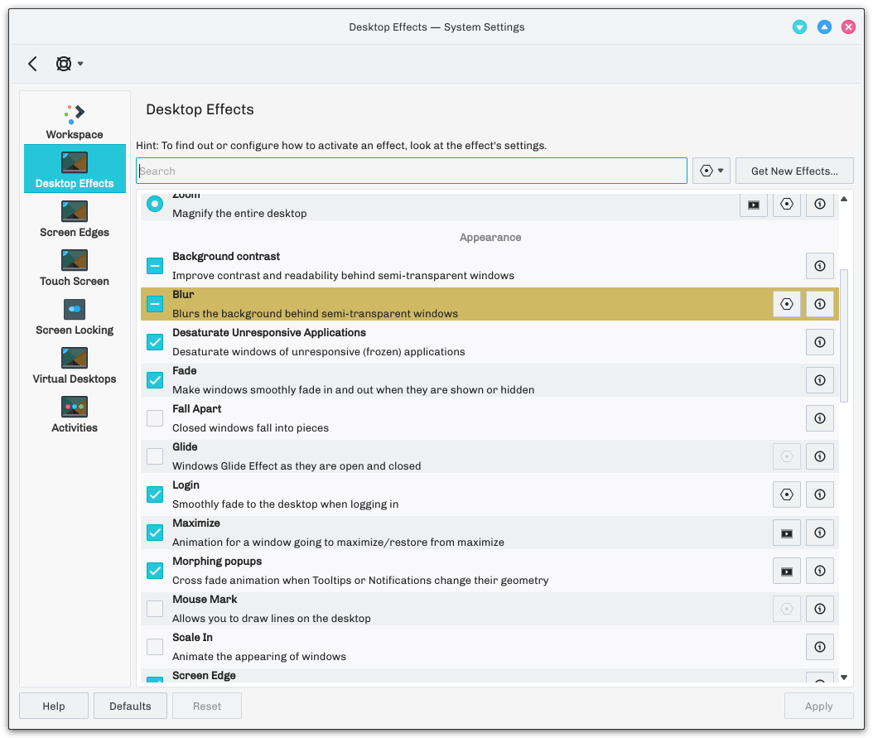873x738 pixels.
Task: Click the Reset button
Action: point(207,706)
